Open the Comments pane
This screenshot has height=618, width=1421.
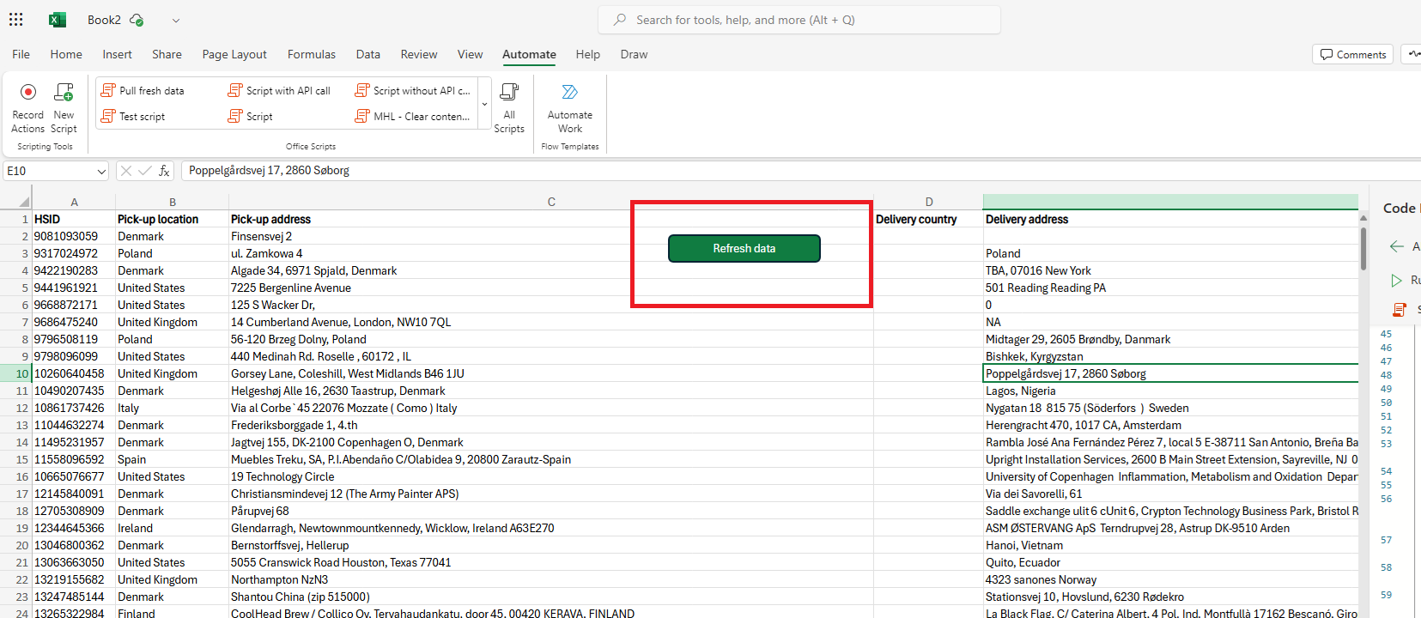click(1352, 54)
